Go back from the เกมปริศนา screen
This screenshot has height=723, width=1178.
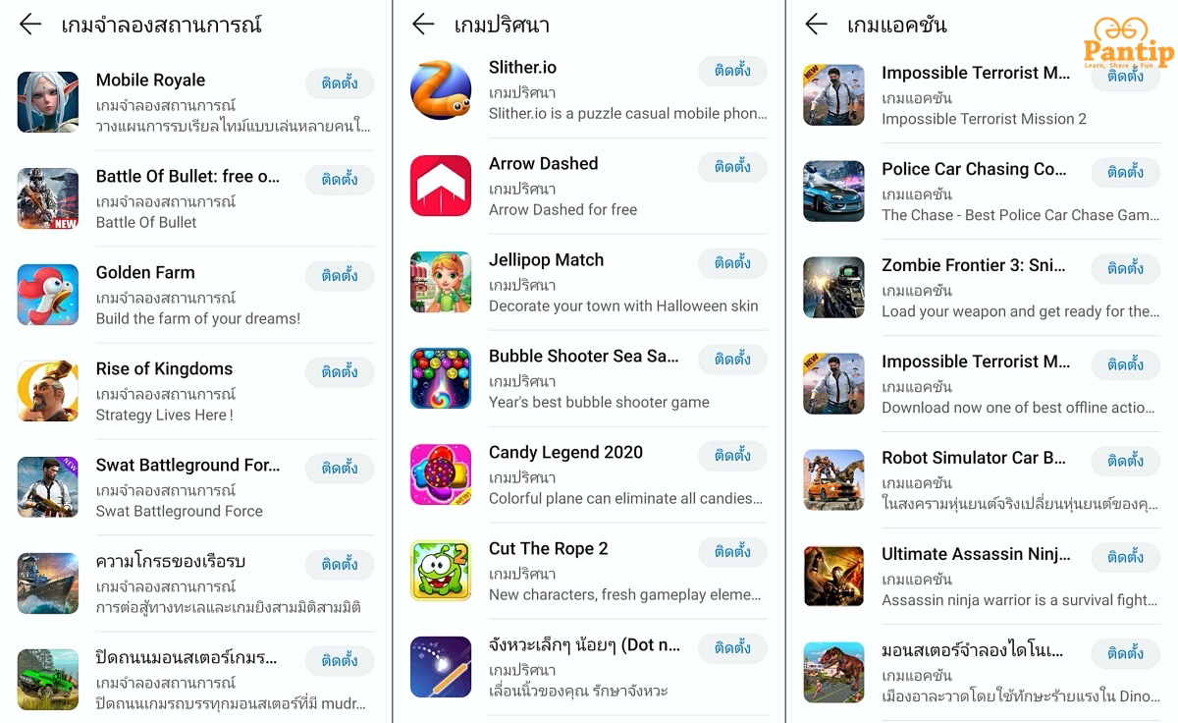click(x=423, y=25)
